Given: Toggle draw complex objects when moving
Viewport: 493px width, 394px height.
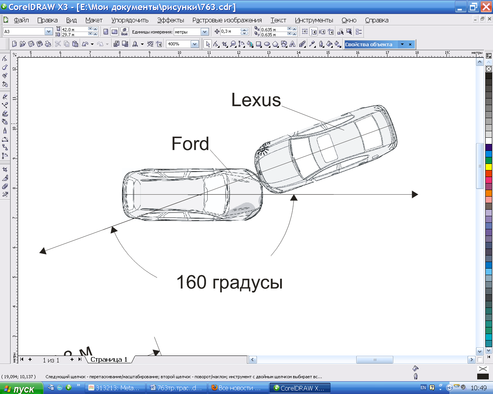Looking at the screenshot, I should [340, 32].
